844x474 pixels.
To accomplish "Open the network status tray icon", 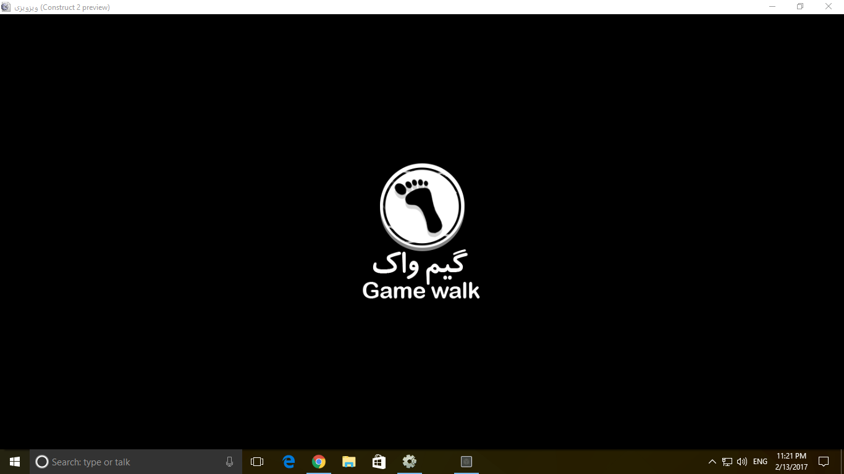I will (727, 462).
